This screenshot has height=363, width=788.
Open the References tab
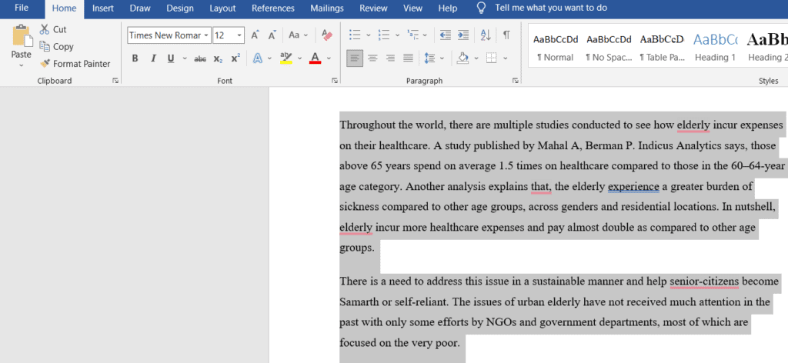point(273,8)
